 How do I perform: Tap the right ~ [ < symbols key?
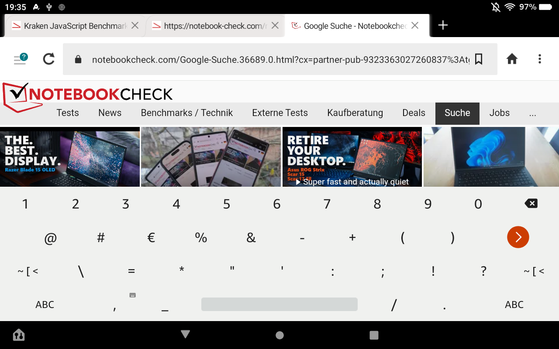pos(534,271)
